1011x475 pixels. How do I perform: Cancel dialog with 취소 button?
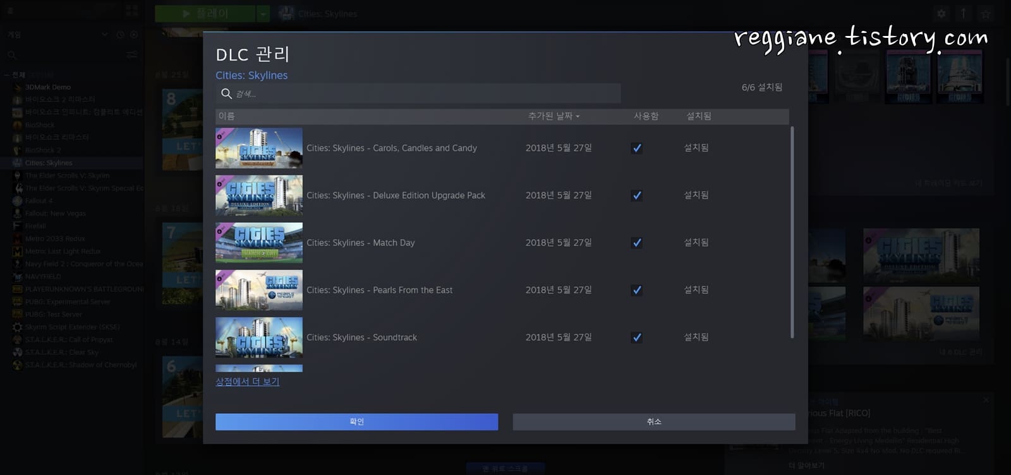[x=654, y=422]
